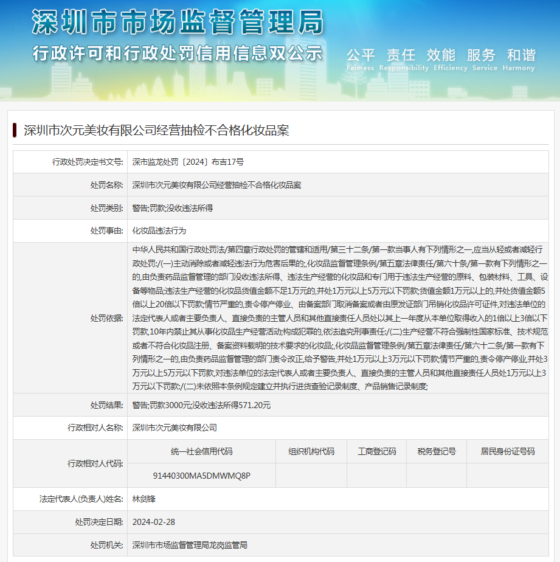Image resolution: width=560 pixels, height=562 pixels.
Task: Click the 处罚依据 legal basis paragraph
Action: [x=340, y=318]
